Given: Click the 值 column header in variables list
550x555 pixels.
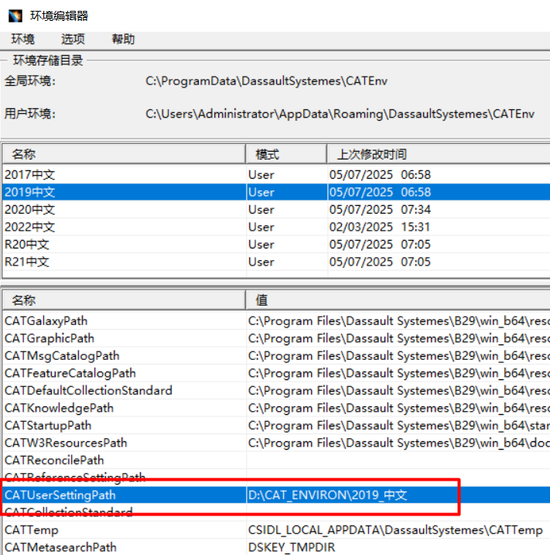Looking at the screenshot, I should (x=398, y=300).
